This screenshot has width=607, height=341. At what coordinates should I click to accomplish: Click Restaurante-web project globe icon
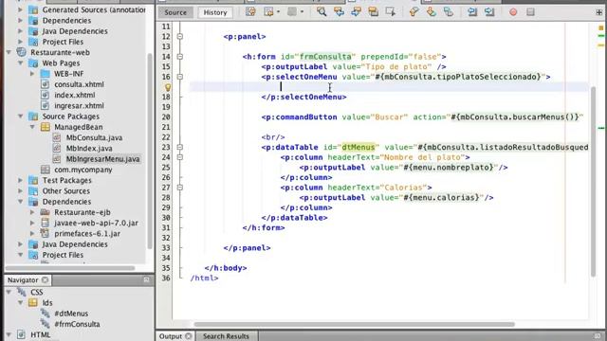(22, 52)
